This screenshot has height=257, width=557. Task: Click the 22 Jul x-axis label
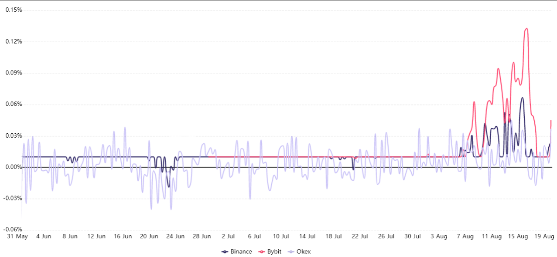(360, 237)
